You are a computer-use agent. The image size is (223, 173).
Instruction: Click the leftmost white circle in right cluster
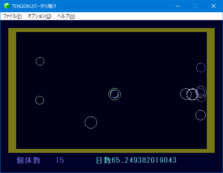click(x=186, y=94)
